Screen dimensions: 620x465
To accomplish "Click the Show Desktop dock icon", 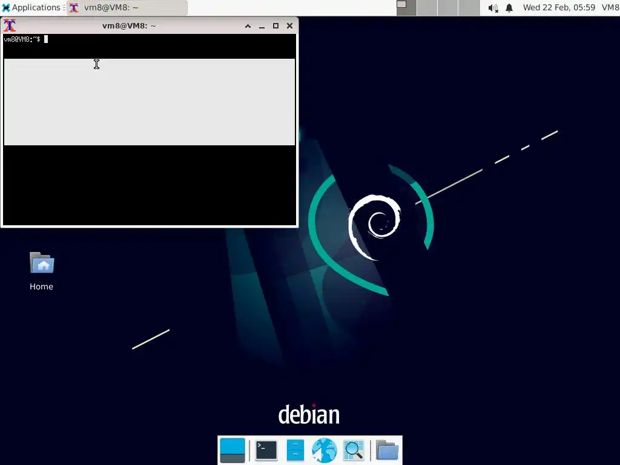I will click(232, 450).
